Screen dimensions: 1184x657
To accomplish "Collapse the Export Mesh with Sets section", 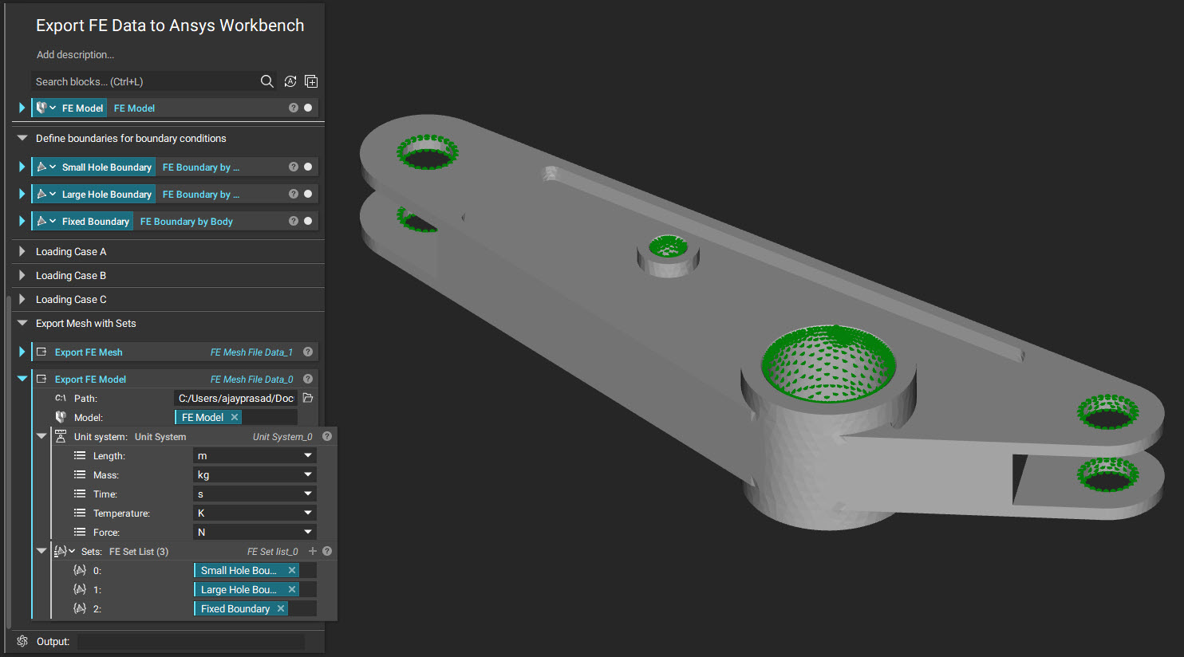I will [x=22, y=323].
